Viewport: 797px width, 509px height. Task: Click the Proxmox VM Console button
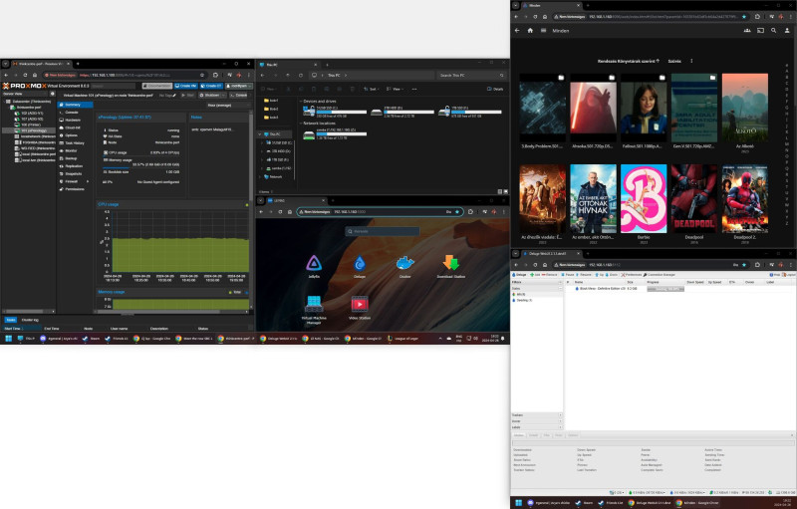(238, 95)
